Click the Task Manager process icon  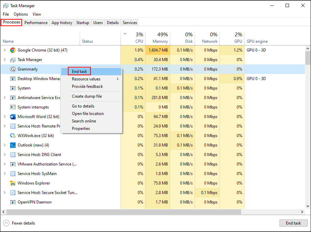[13, 59]
